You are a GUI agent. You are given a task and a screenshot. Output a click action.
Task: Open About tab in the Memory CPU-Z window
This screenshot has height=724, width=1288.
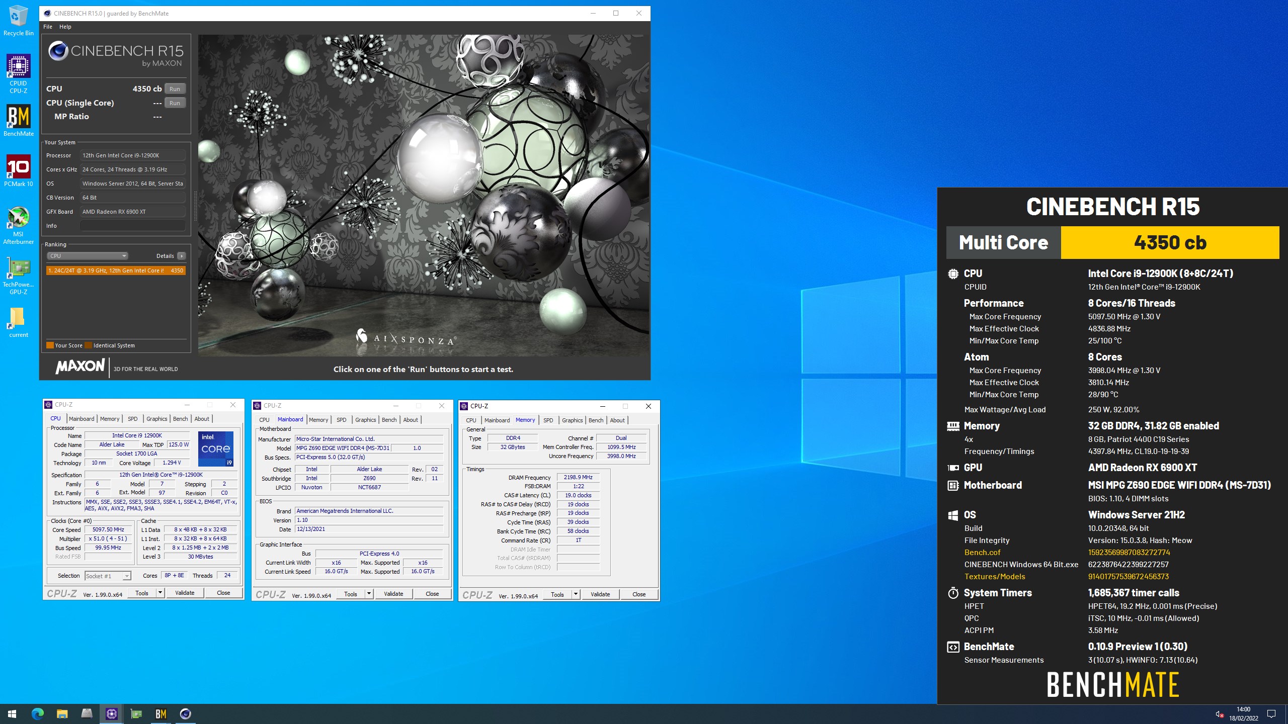point(617,420)
